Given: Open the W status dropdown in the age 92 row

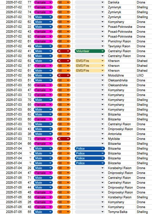Looking at the screenshot, I should (x=64, y=37).
